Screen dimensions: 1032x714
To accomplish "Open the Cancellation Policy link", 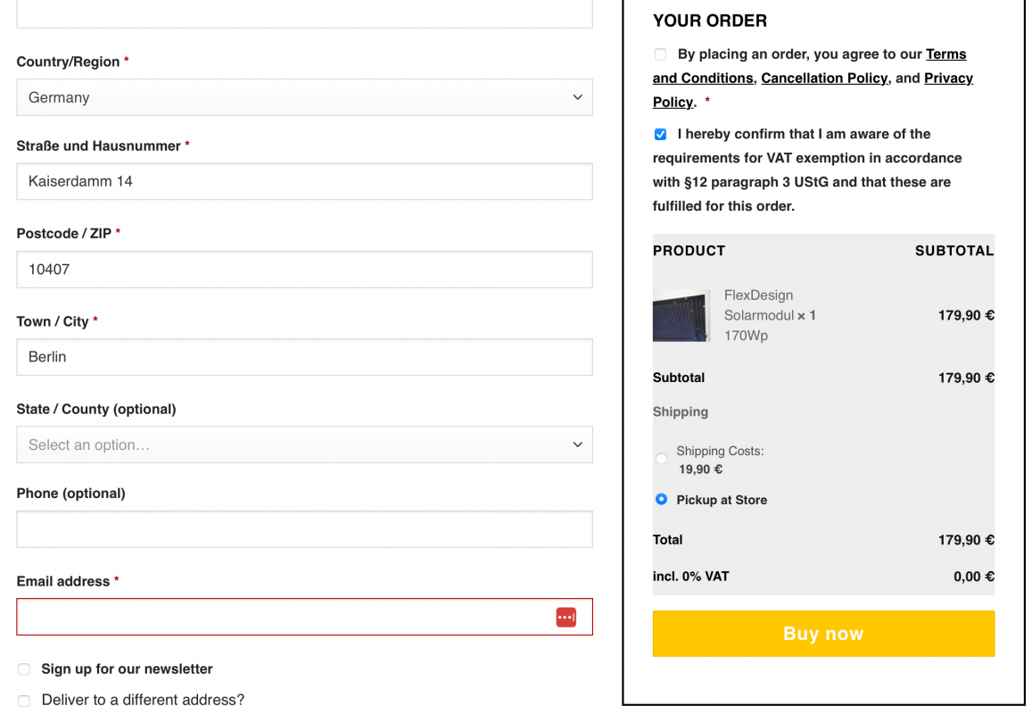I will [x=824, y=79].
